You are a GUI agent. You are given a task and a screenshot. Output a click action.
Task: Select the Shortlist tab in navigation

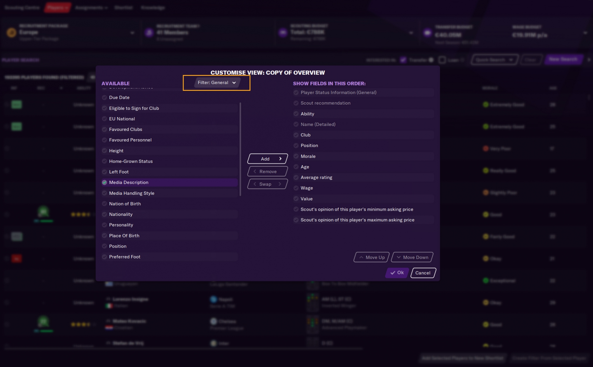pos(123,8)
